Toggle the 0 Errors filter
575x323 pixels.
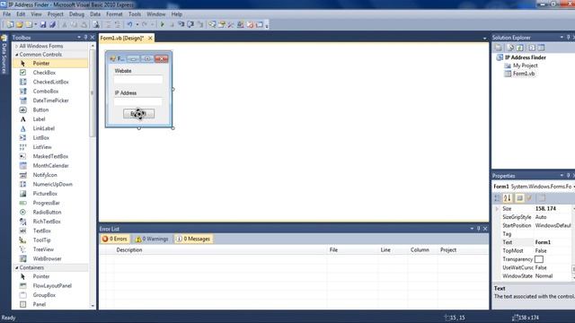[115, 239]
